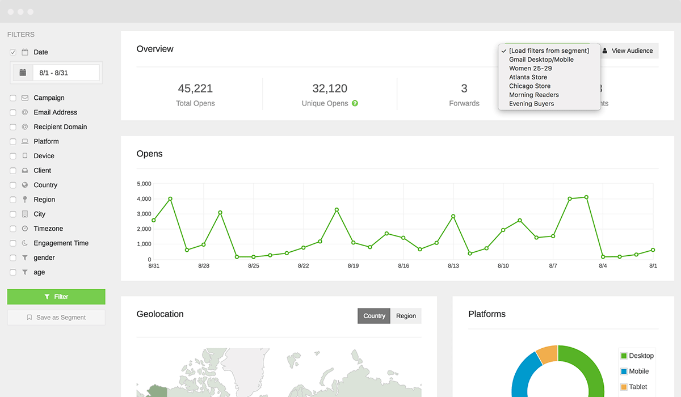Screen dimensions: 681x397
Task: Click the phone icon next to Device
Action: [25, 156]
